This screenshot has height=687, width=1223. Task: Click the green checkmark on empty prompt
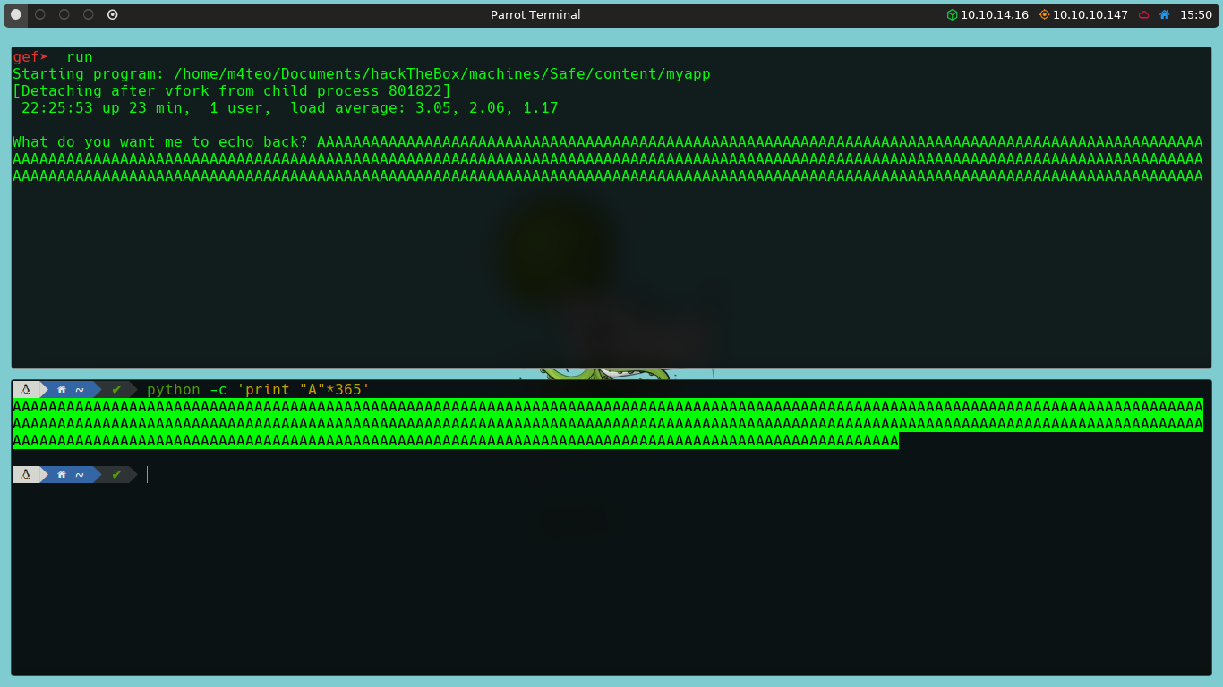click(x=116, y=474)
